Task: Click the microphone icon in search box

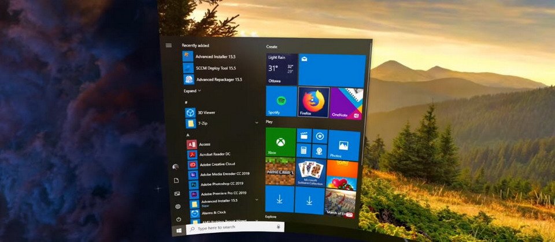Action: [279, 228]
